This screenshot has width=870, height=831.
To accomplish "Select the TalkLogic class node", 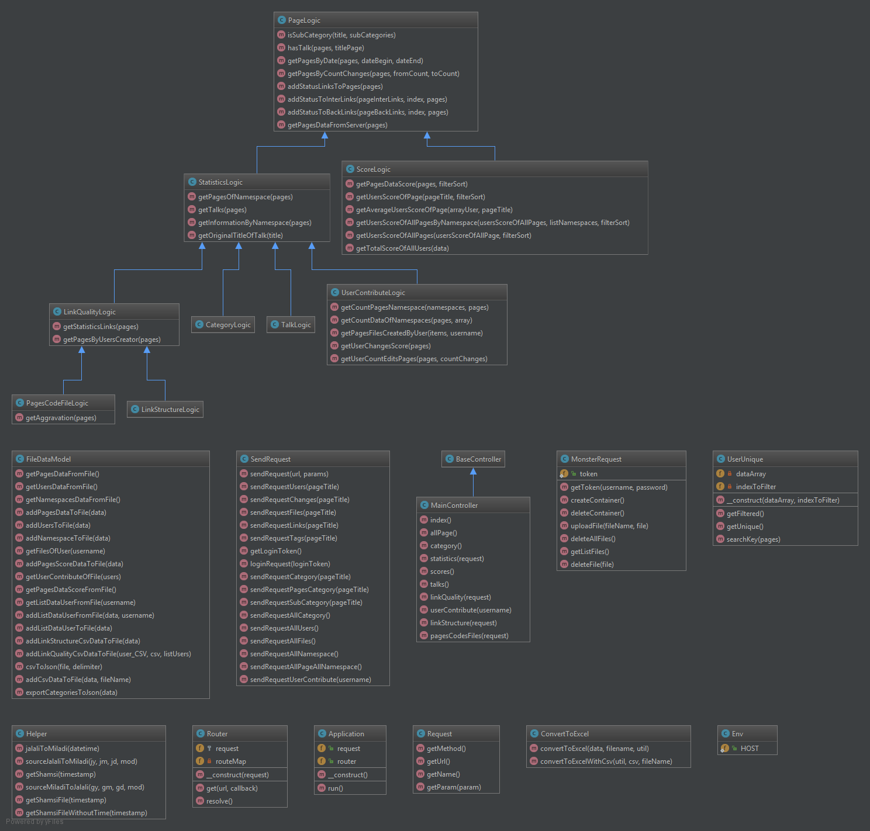I will 291,325.
